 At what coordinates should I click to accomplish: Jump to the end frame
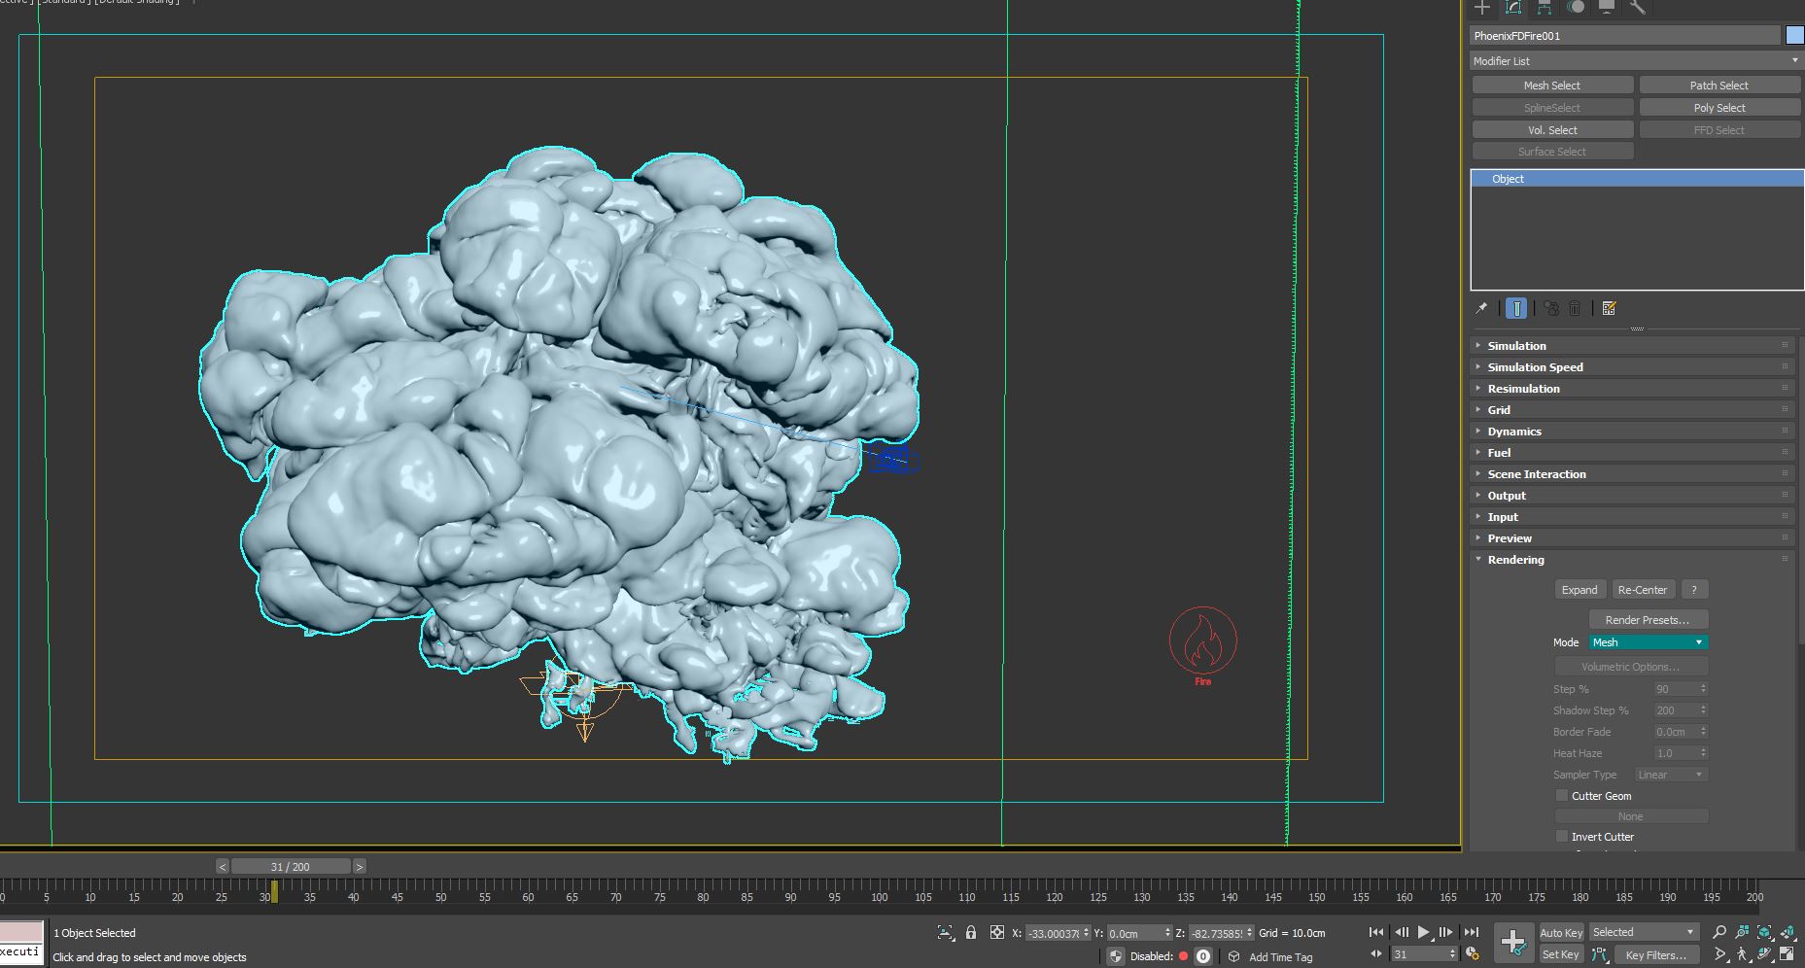1471,932
